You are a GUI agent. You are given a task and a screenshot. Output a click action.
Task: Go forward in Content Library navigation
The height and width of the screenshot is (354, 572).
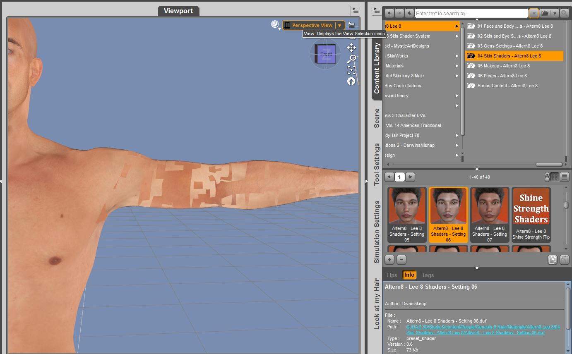pyautogui.click(x=399, y=13)
